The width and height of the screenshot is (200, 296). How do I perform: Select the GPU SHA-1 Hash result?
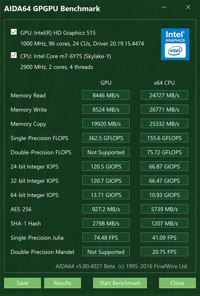click(106, 223)
